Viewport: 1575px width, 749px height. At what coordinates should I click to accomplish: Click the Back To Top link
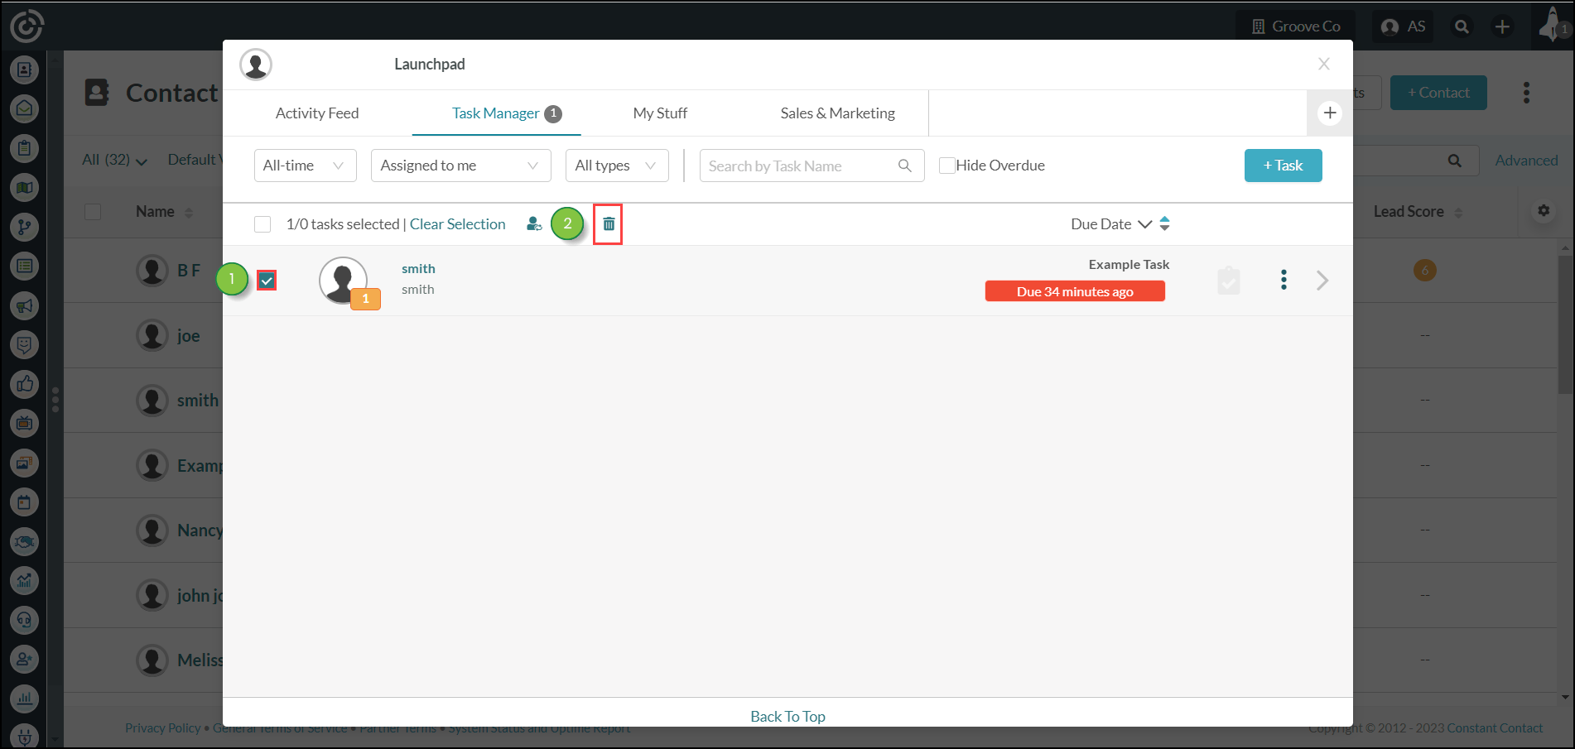tap(787, 716)
